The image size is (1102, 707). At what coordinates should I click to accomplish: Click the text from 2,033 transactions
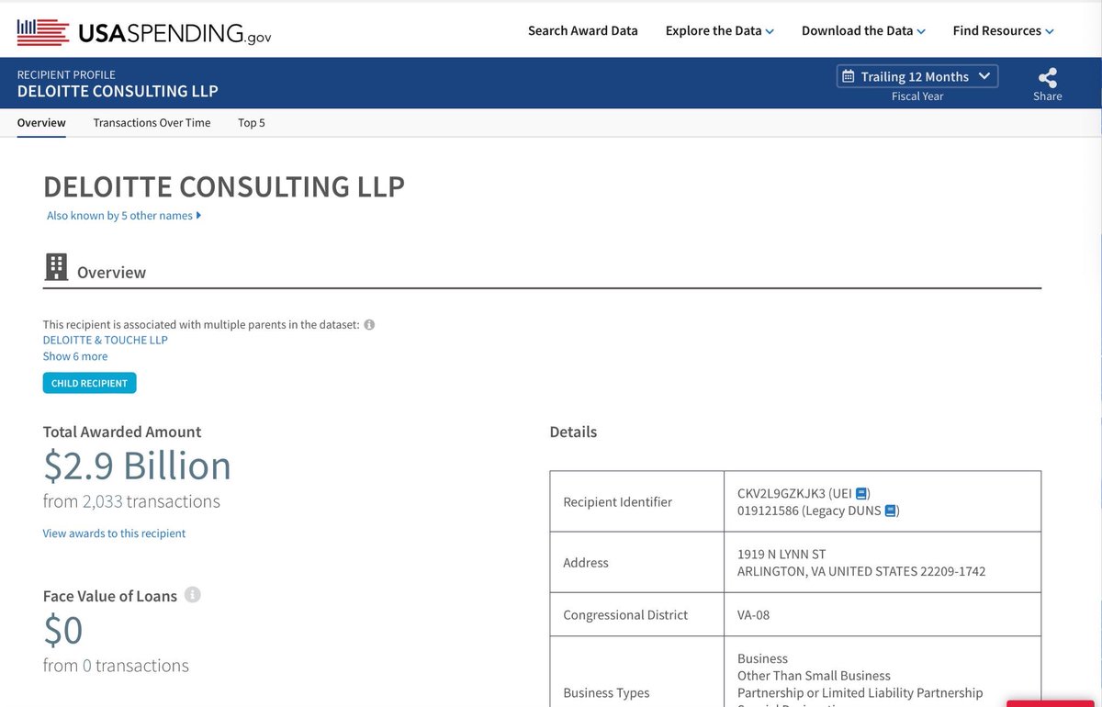pyautogui.click(x=131, y=501)
